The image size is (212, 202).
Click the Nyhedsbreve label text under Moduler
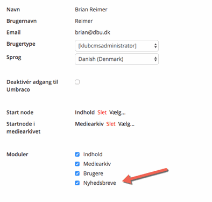(100, 183)
